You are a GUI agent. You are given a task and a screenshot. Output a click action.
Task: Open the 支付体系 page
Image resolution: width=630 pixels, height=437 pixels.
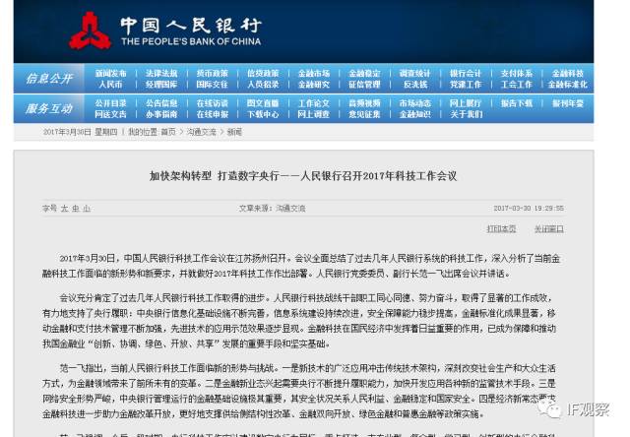coord(517,74)
